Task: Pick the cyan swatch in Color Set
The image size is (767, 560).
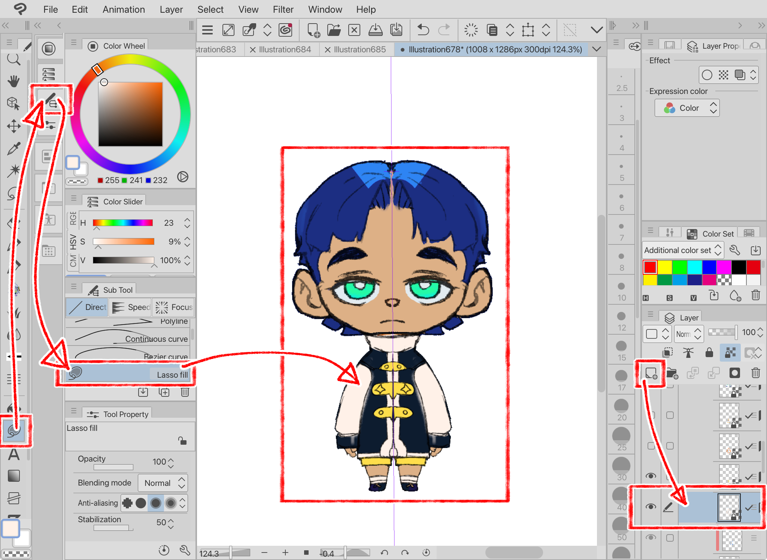Action: pyautogui.click(x=694, y=267)
